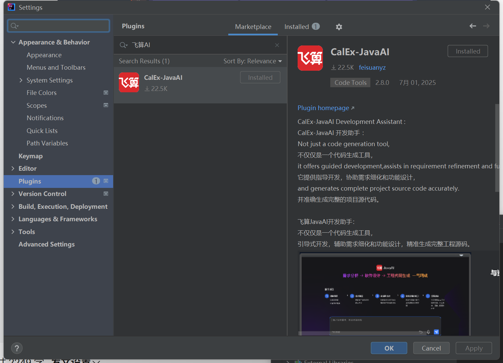This screenshot has width=503, height=363.
Task: Click the plugins gear settings icon
Action: (x=339, y=27)
